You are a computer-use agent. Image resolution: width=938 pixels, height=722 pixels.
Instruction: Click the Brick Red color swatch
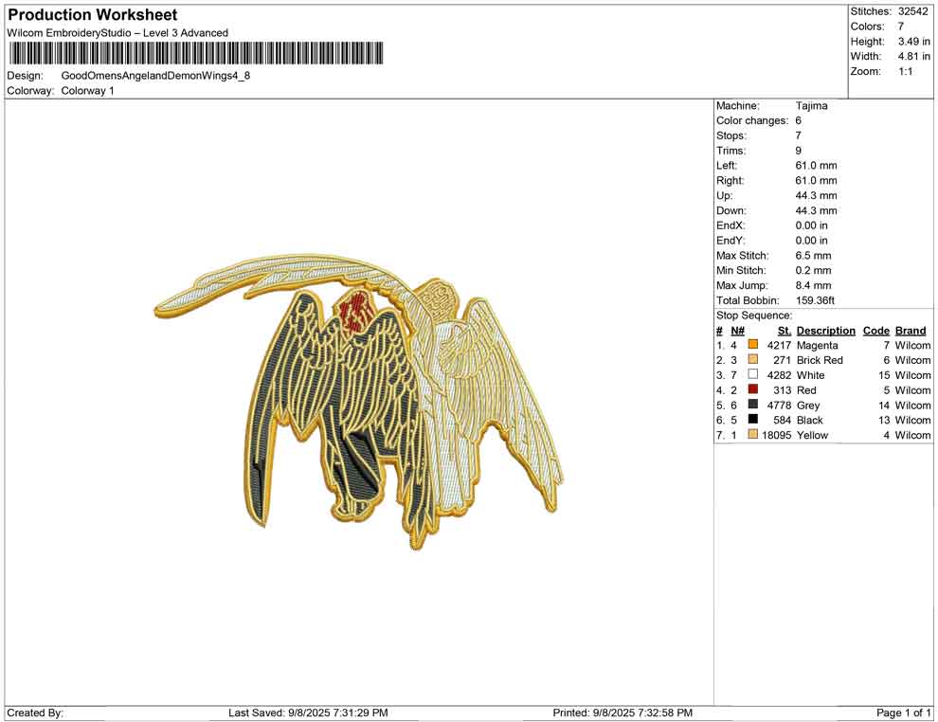click(x=753, y=359)
